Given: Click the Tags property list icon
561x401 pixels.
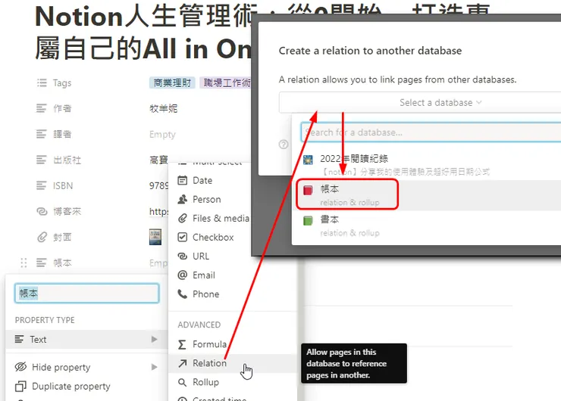Looking at the screenshot, I should pyautogui.click(x=42, y=82).
